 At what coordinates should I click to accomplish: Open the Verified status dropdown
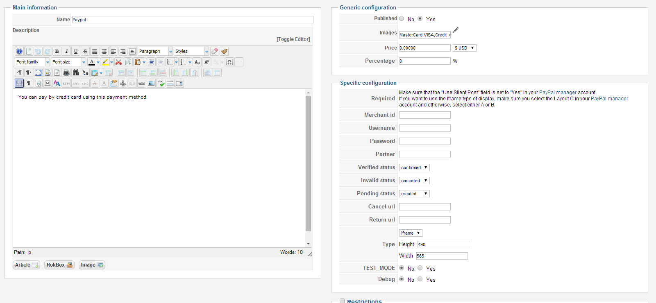tap(414, 167)
